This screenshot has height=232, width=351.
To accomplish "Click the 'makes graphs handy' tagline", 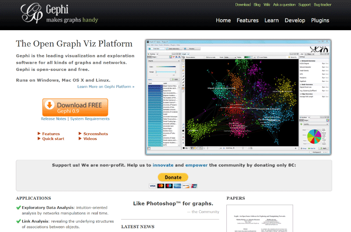I will [72, 20].
